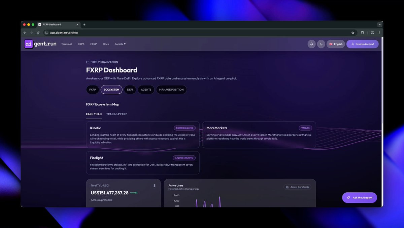
Task: Bookmark page with star icon
Action: (353, 33)
